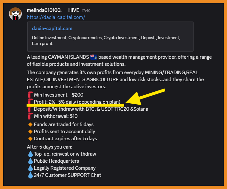
Task: Click orange diamond beside Funds are traded
Action: click(31, 125)
